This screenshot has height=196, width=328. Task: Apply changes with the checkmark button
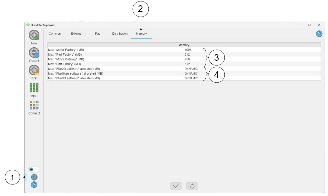click(x=176, y=186)
